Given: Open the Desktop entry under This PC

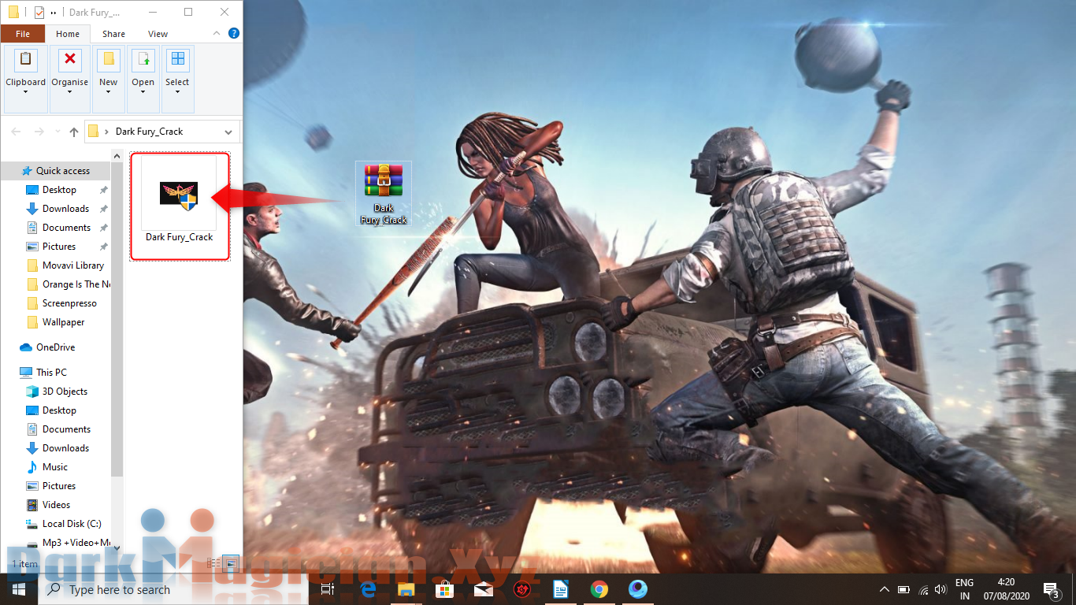Looking at the screenshot, I should (x=59, y=410).
